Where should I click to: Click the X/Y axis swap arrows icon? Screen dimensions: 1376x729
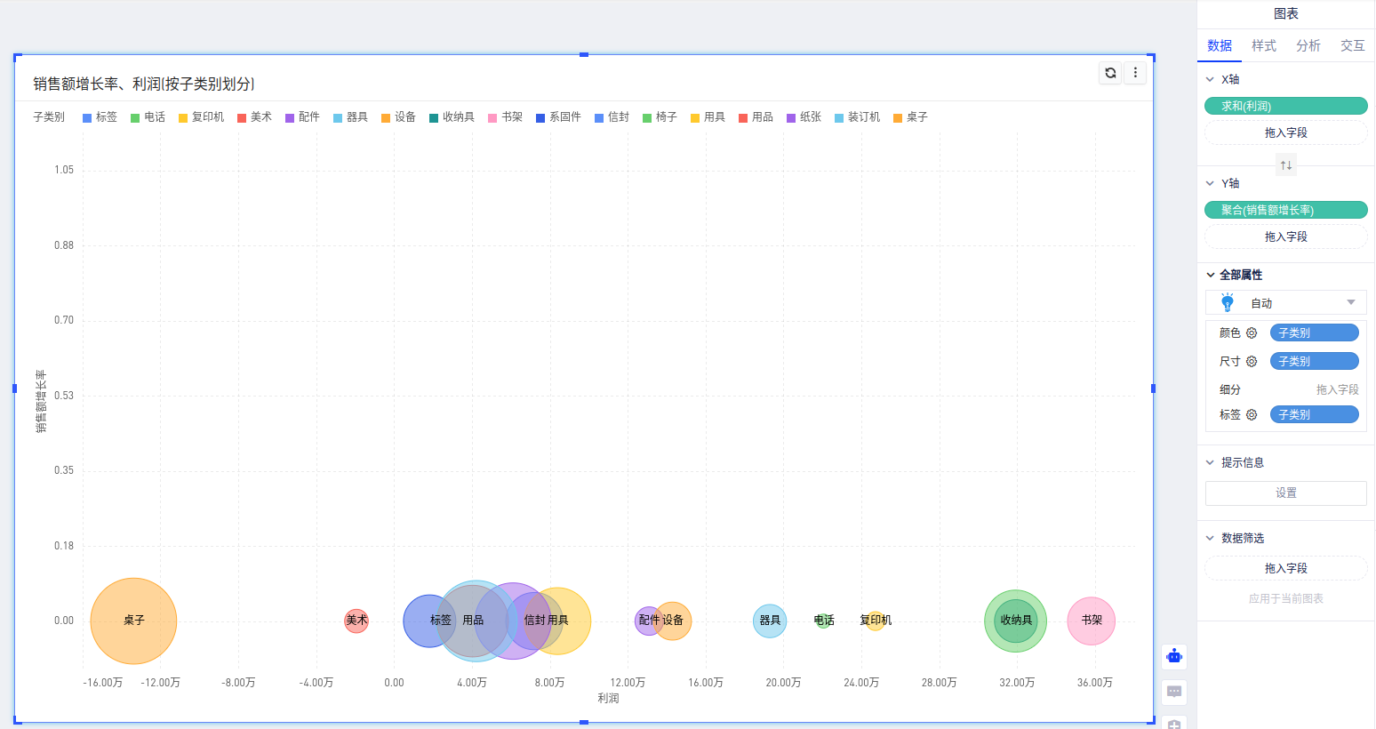[x=1286, y=165]
